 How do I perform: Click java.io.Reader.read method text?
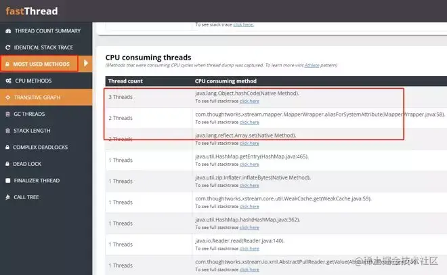[240, 241]
